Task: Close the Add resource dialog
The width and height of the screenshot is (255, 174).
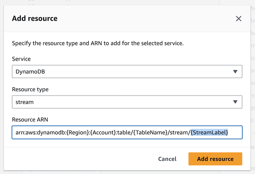Action: click(x=239, y=19)
